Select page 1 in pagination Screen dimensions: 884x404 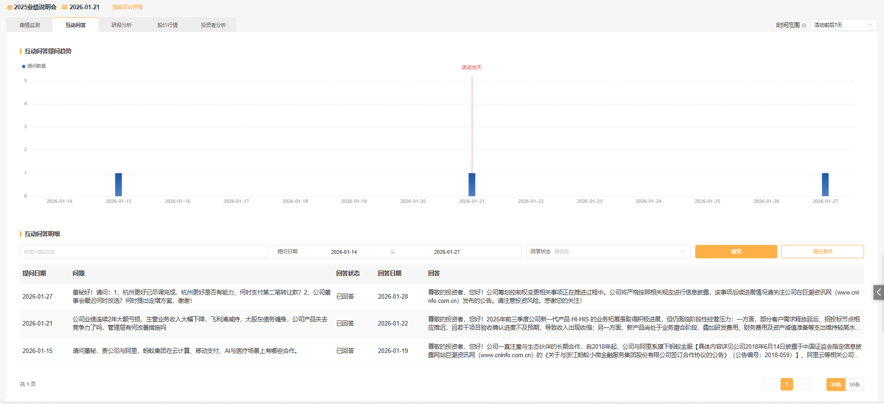point(787,385)
